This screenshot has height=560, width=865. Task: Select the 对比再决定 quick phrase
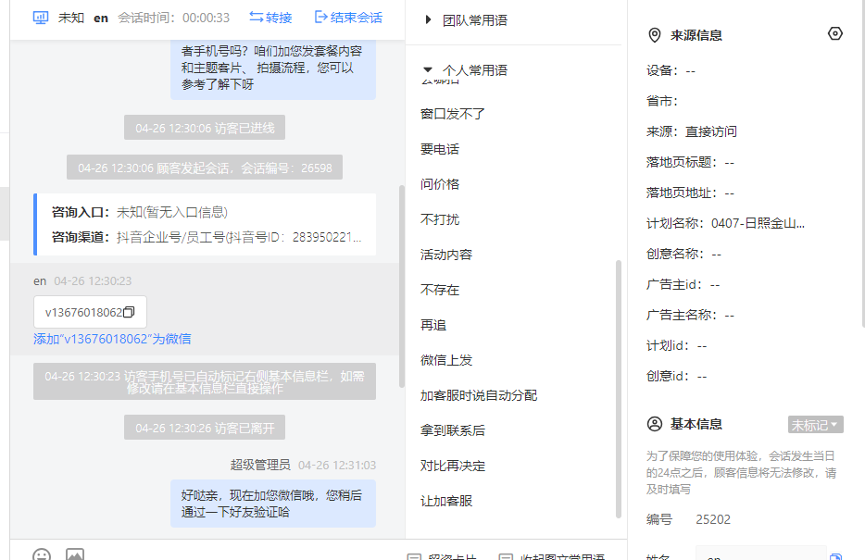[452, 467]
